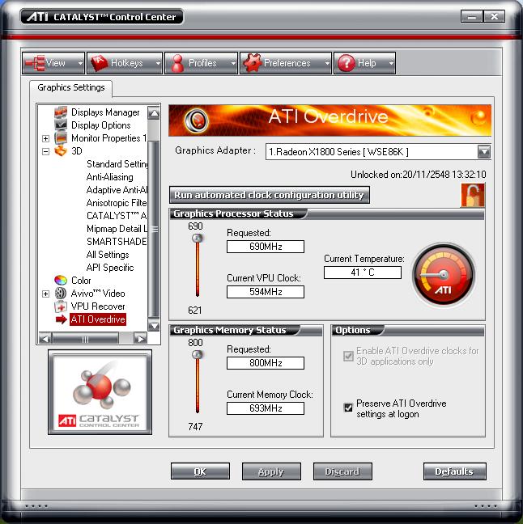Expand the Monitor Properties 1 node
This screenshot has height=524, width=523.
46,138
